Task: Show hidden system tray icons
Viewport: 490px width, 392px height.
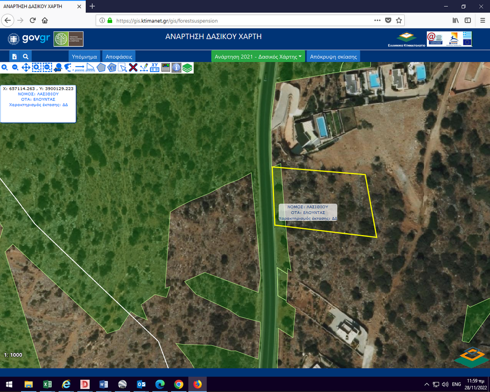Action: (x=427, y=384)
